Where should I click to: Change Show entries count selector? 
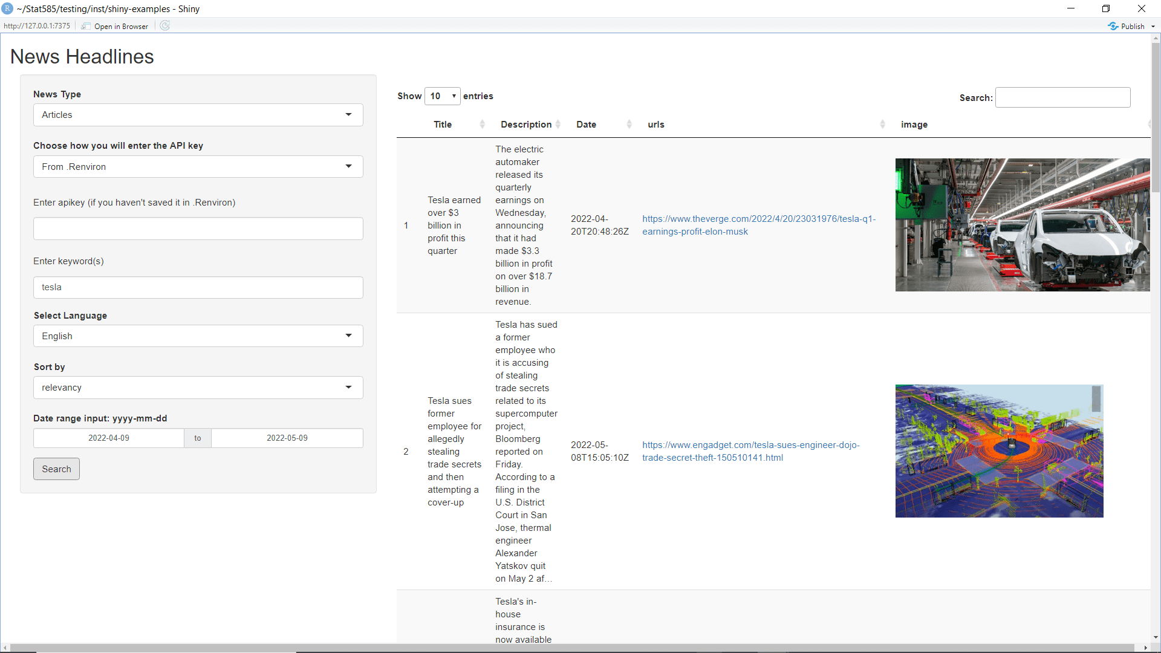pyautogui.click(x=442, y=96)
